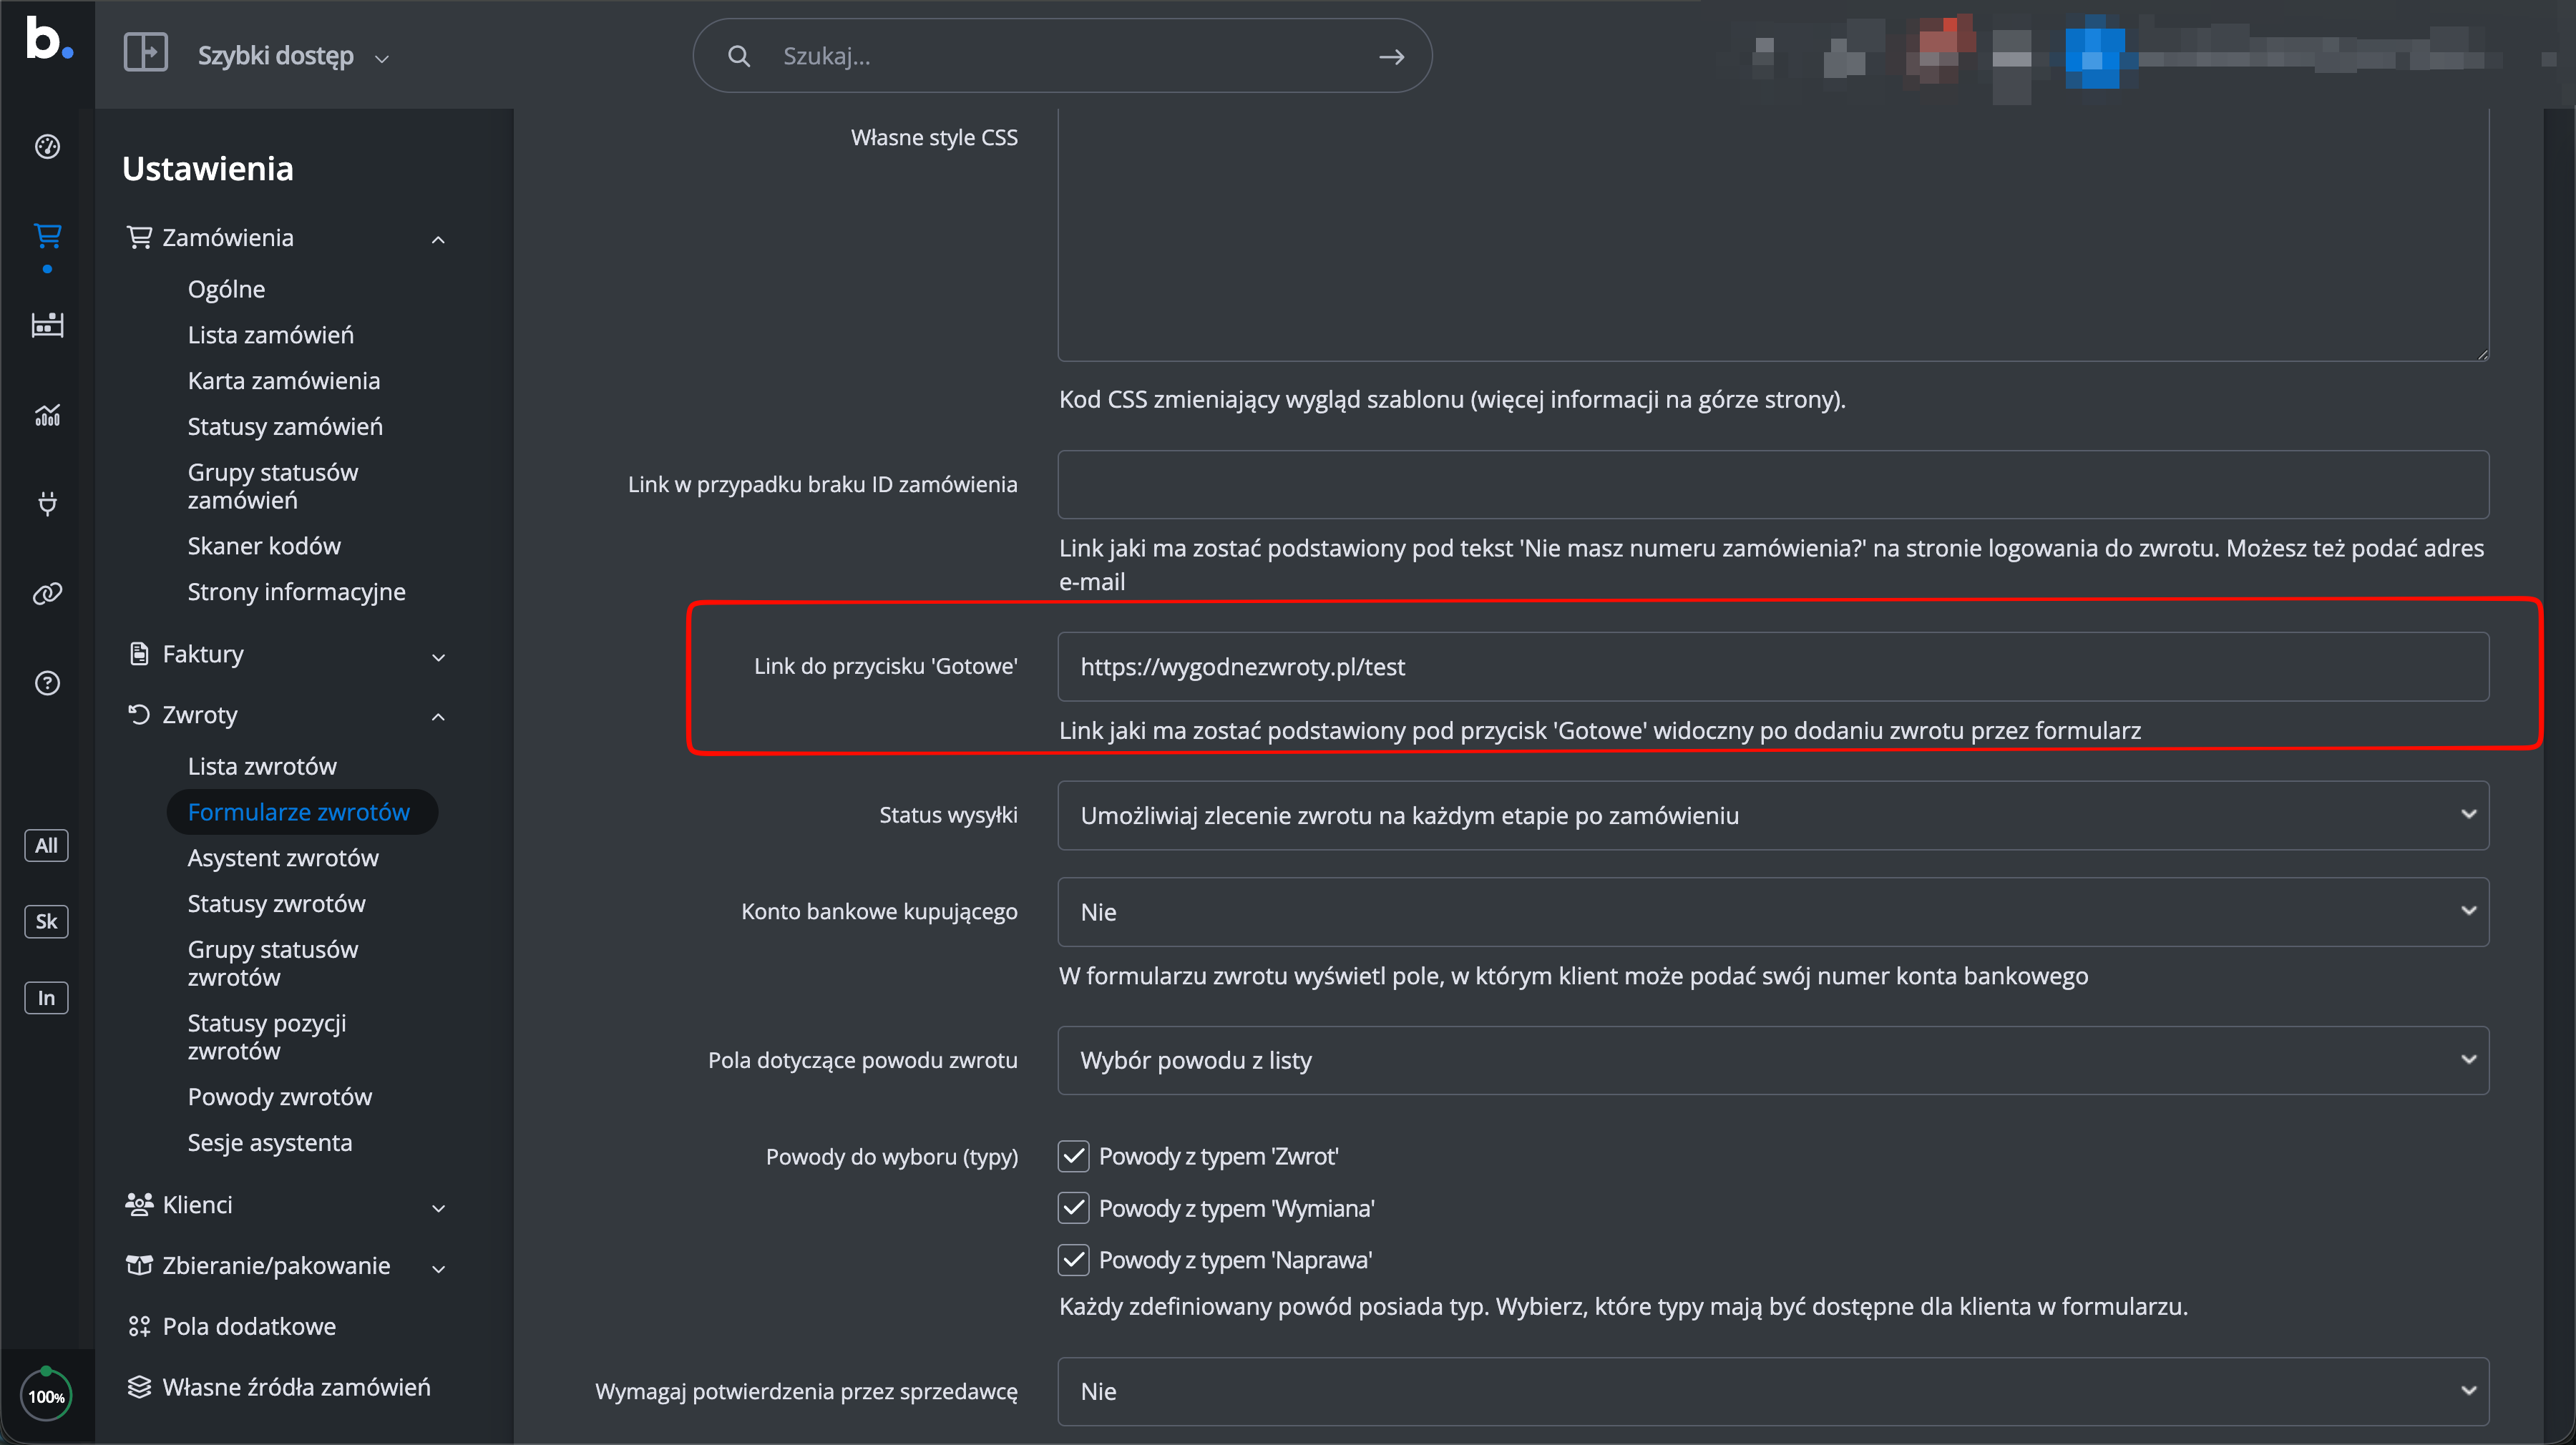Open the Szybki dostęp dropdown
This screenshot has width=2576, height=1445.
coord(293,56)
